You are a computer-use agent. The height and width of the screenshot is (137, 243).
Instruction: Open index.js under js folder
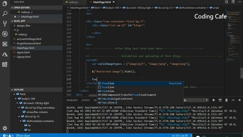coord(23,35)
